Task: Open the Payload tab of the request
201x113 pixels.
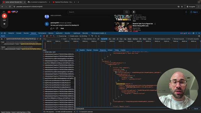Action: click(x=89, y=50)
